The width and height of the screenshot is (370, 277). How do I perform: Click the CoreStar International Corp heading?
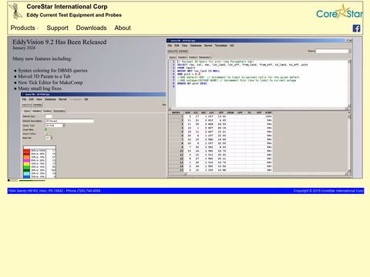(x=67, y=7)
